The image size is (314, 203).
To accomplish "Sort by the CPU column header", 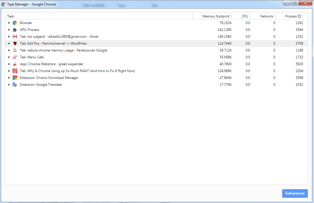I will pyautogui.click(x=245, y=16).
